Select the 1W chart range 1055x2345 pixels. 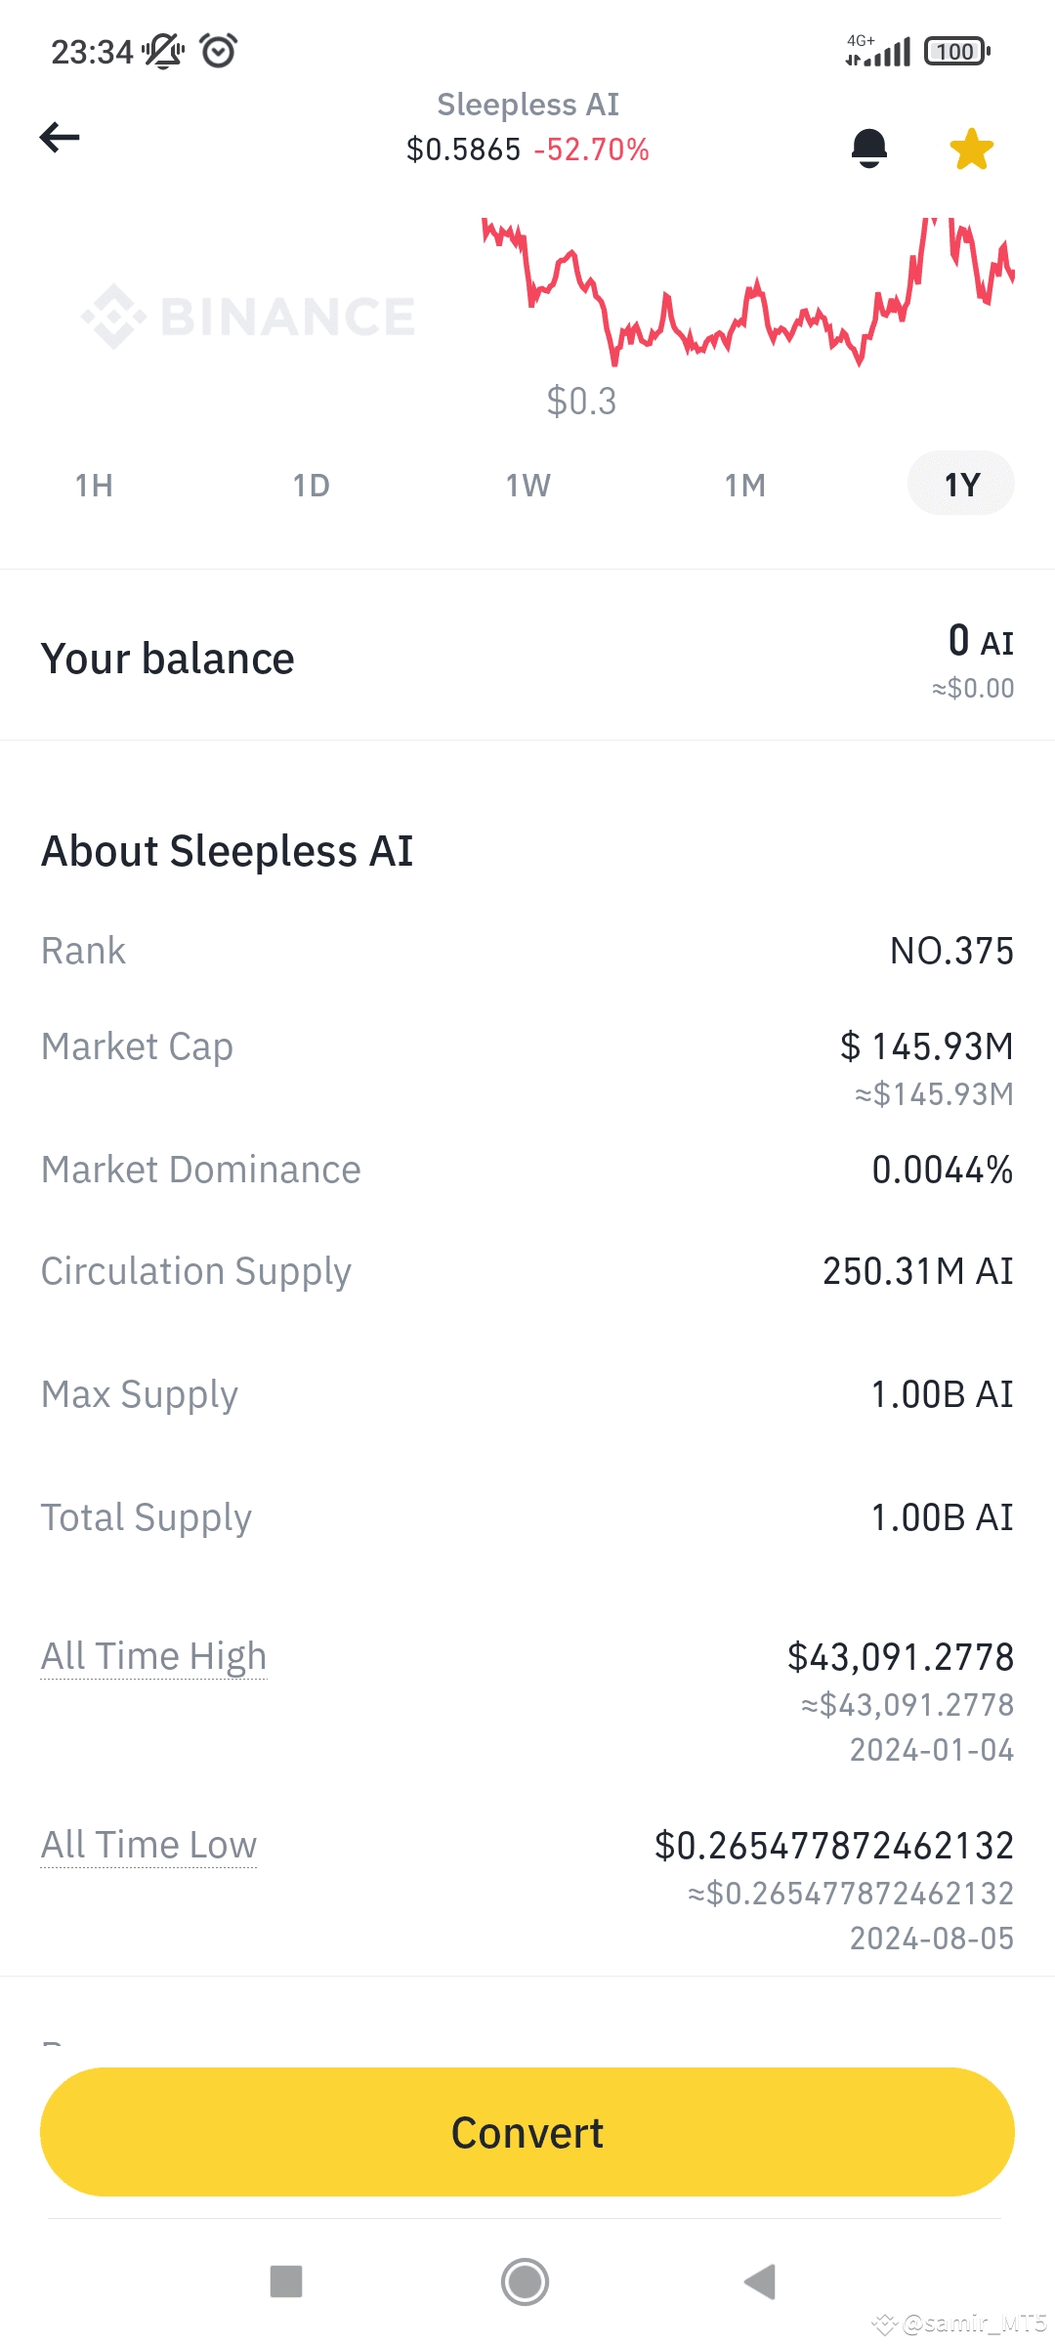coord(528,485)
